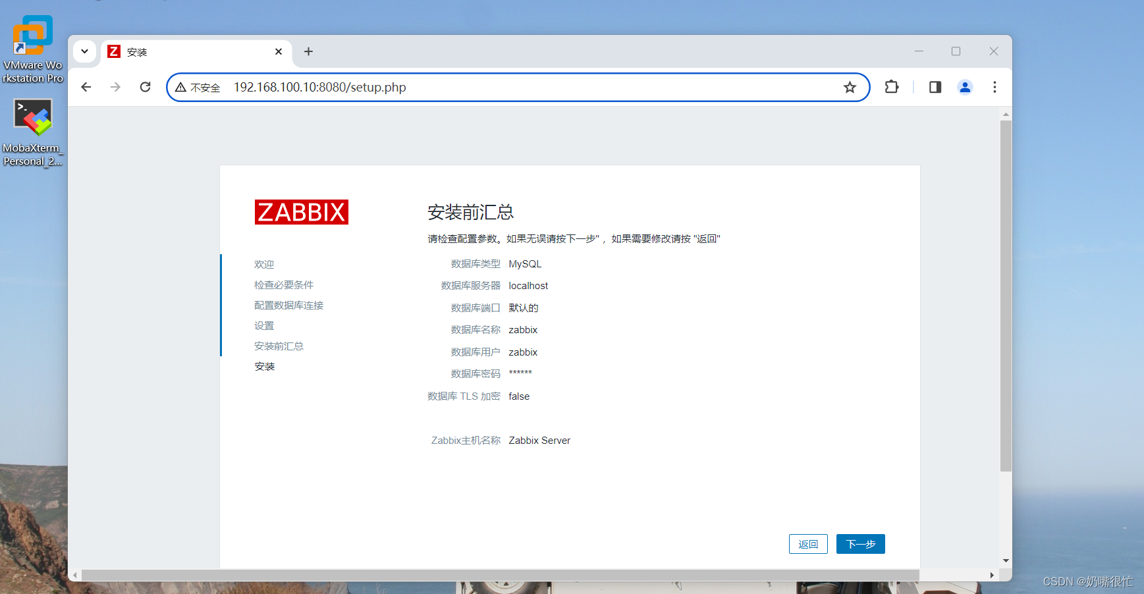The height and width of the screenshot is (594, 1144).
Task: Open the user profile avatar
Action: (x=965, y=87)
